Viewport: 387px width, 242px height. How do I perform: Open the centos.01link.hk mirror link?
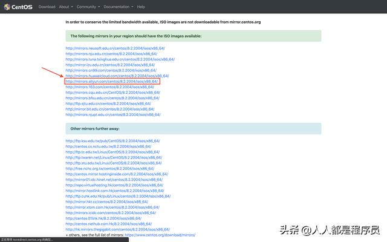pyautogui.click(x=103, y=218)
